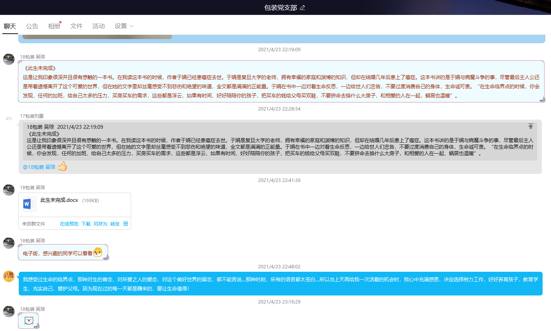Open the 相册 tab

click(54, 26)
